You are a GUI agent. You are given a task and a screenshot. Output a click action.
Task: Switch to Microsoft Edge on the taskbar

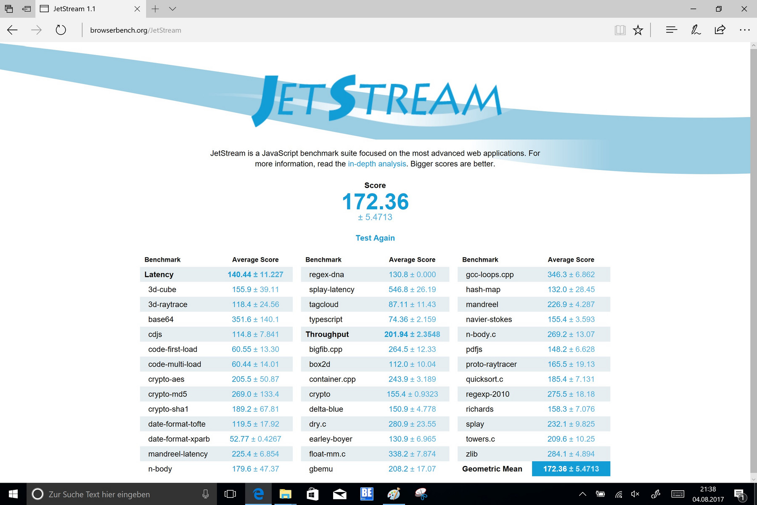pyautogui.click(x=258, y=494)
